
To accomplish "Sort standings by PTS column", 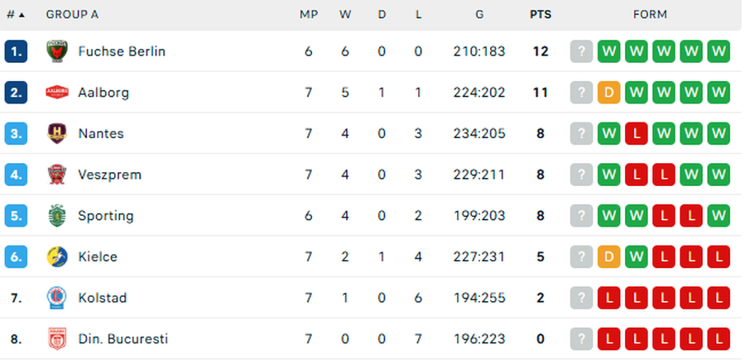I will pyautogui.click(x=541, y=15).
